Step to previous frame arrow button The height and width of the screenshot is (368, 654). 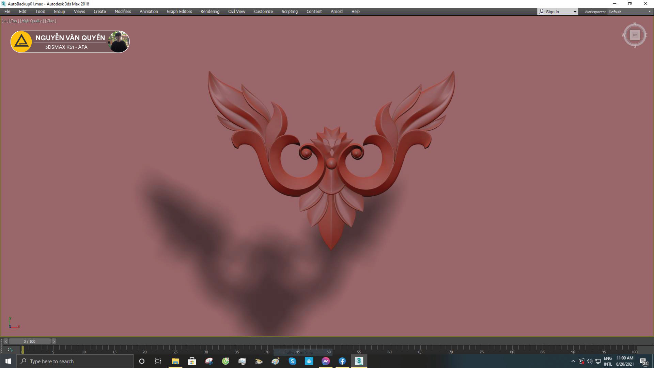[x=6, y=341]
